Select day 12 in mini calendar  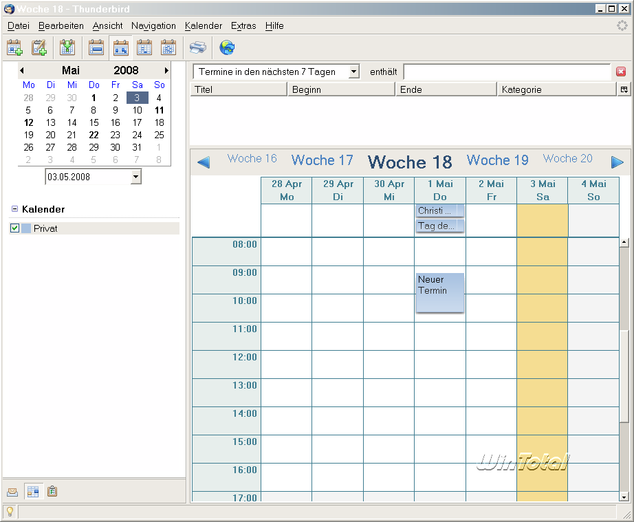point(29,122)
